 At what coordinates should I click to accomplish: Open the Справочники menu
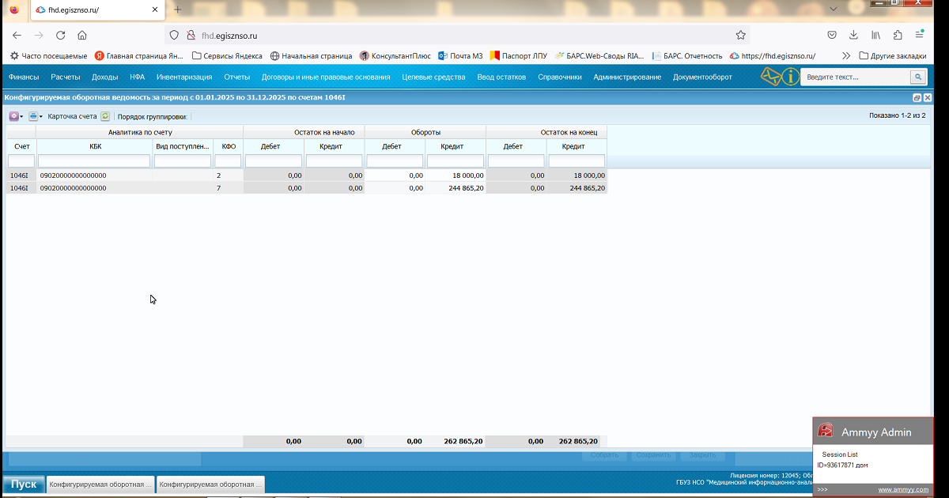click(x=560, y=77)
